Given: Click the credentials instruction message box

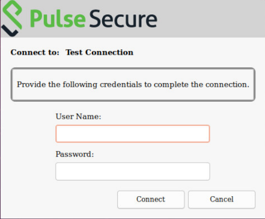Looking at the screenshot, I should click(133, 84).
